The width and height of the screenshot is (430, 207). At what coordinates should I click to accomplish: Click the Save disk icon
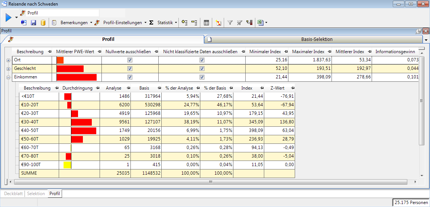pos(33,23)
